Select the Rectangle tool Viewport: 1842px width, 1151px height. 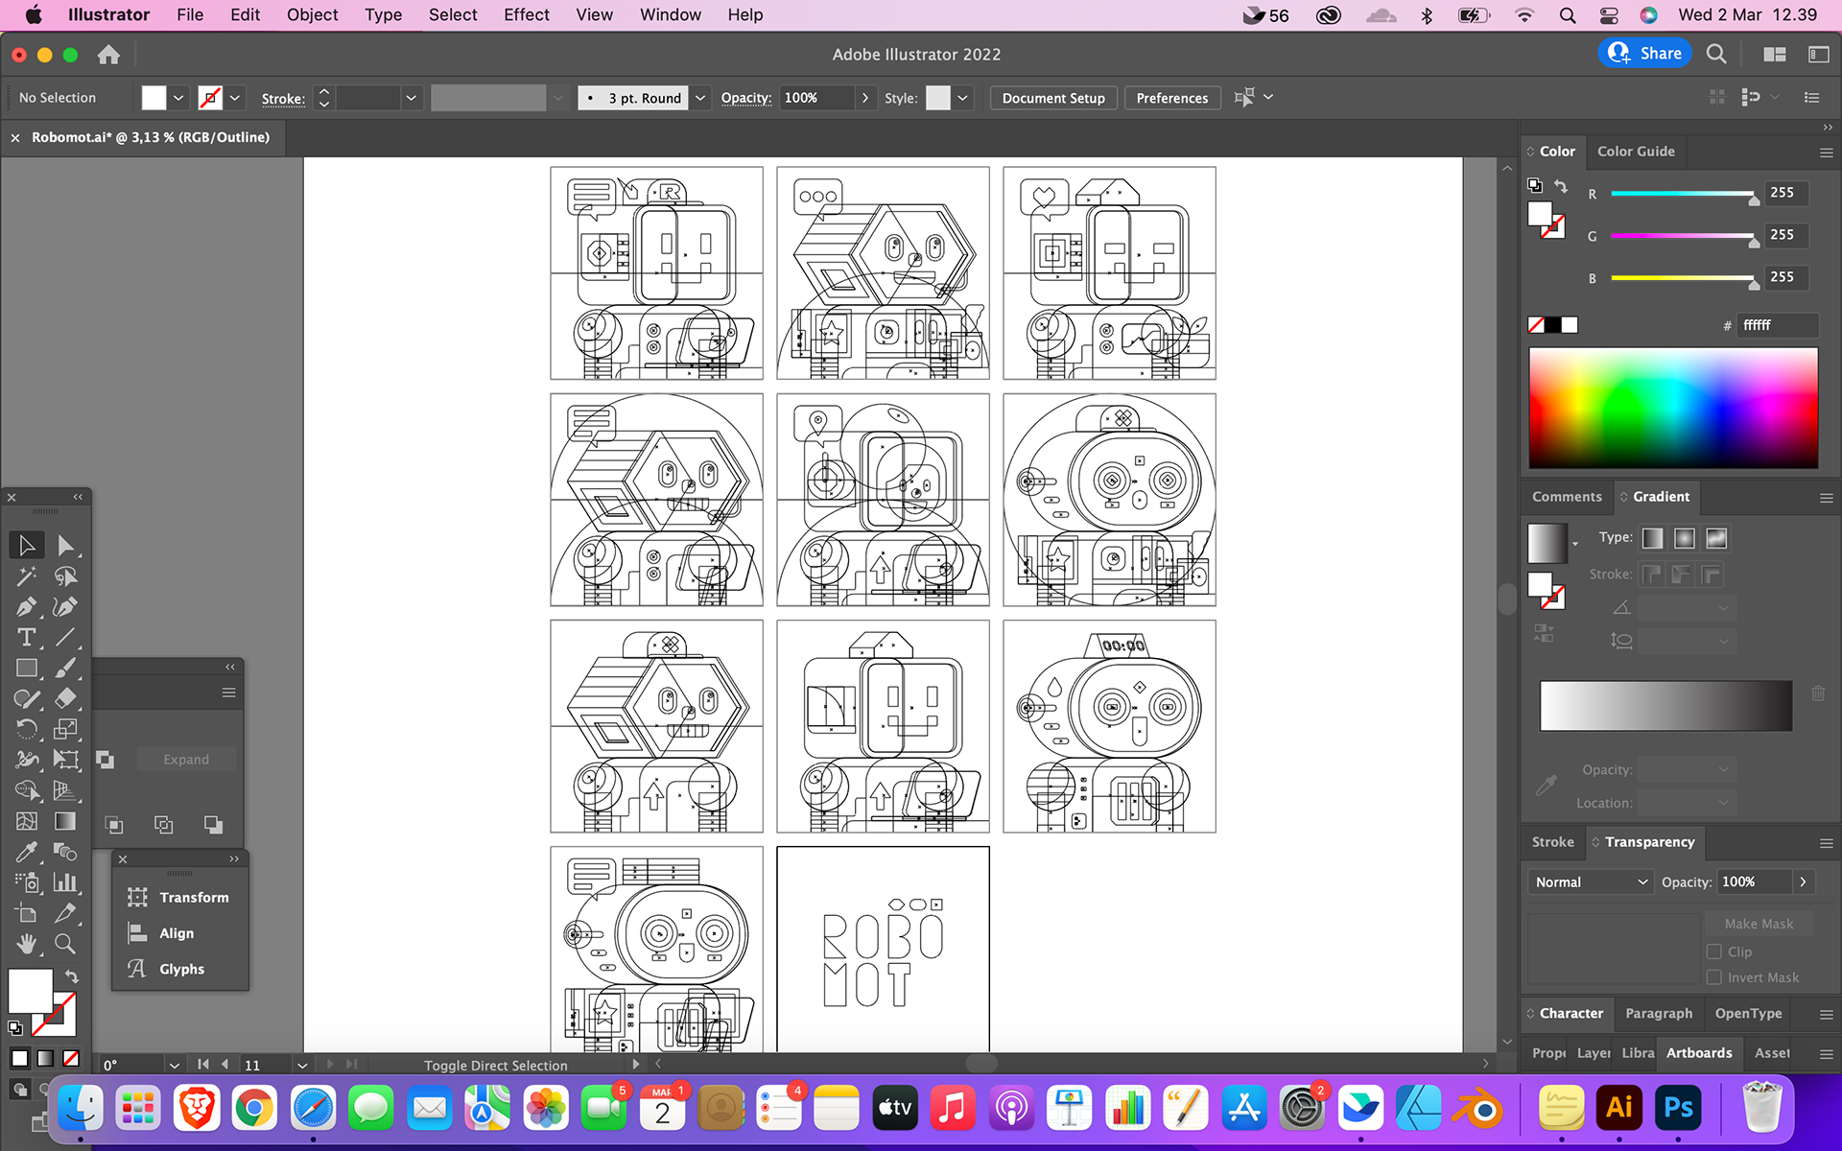tap(26, 668)
